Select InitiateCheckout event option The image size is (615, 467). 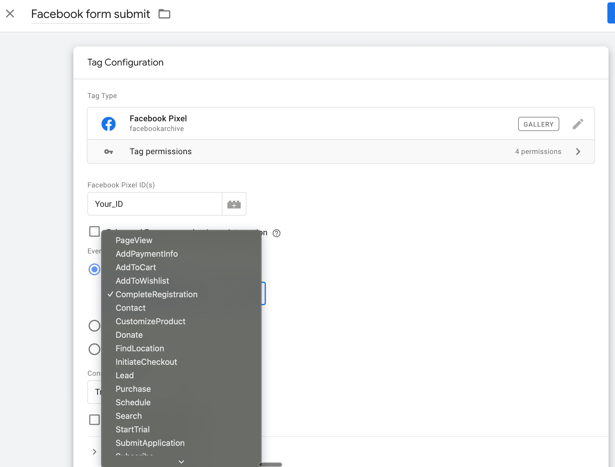[x=181, y=362]
